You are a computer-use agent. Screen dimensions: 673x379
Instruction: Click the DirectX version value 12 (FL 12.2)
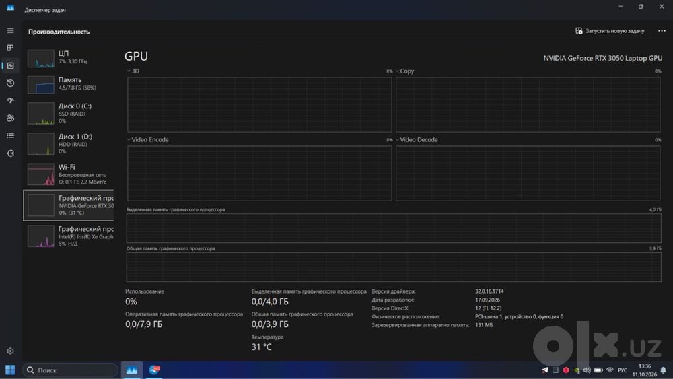(x=488, y=308)
